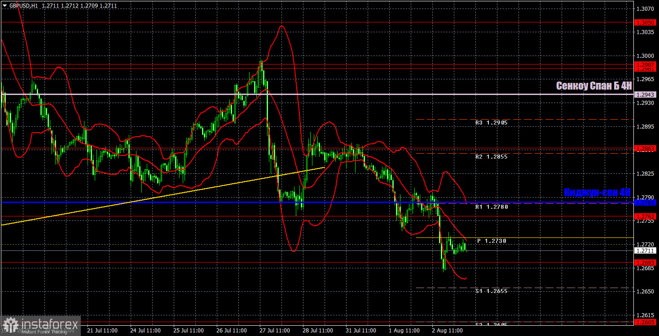Click the 25 Jul 11:00 time label

(189, 331)
